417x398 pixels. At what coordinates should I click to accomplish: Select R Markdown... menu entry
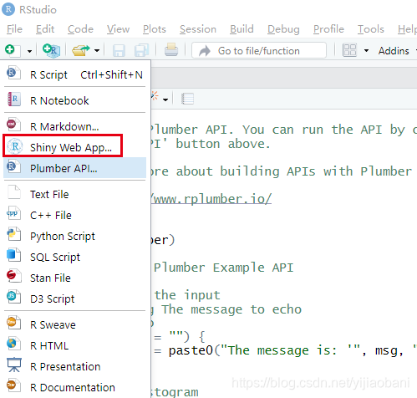click(x=74, y=126)
